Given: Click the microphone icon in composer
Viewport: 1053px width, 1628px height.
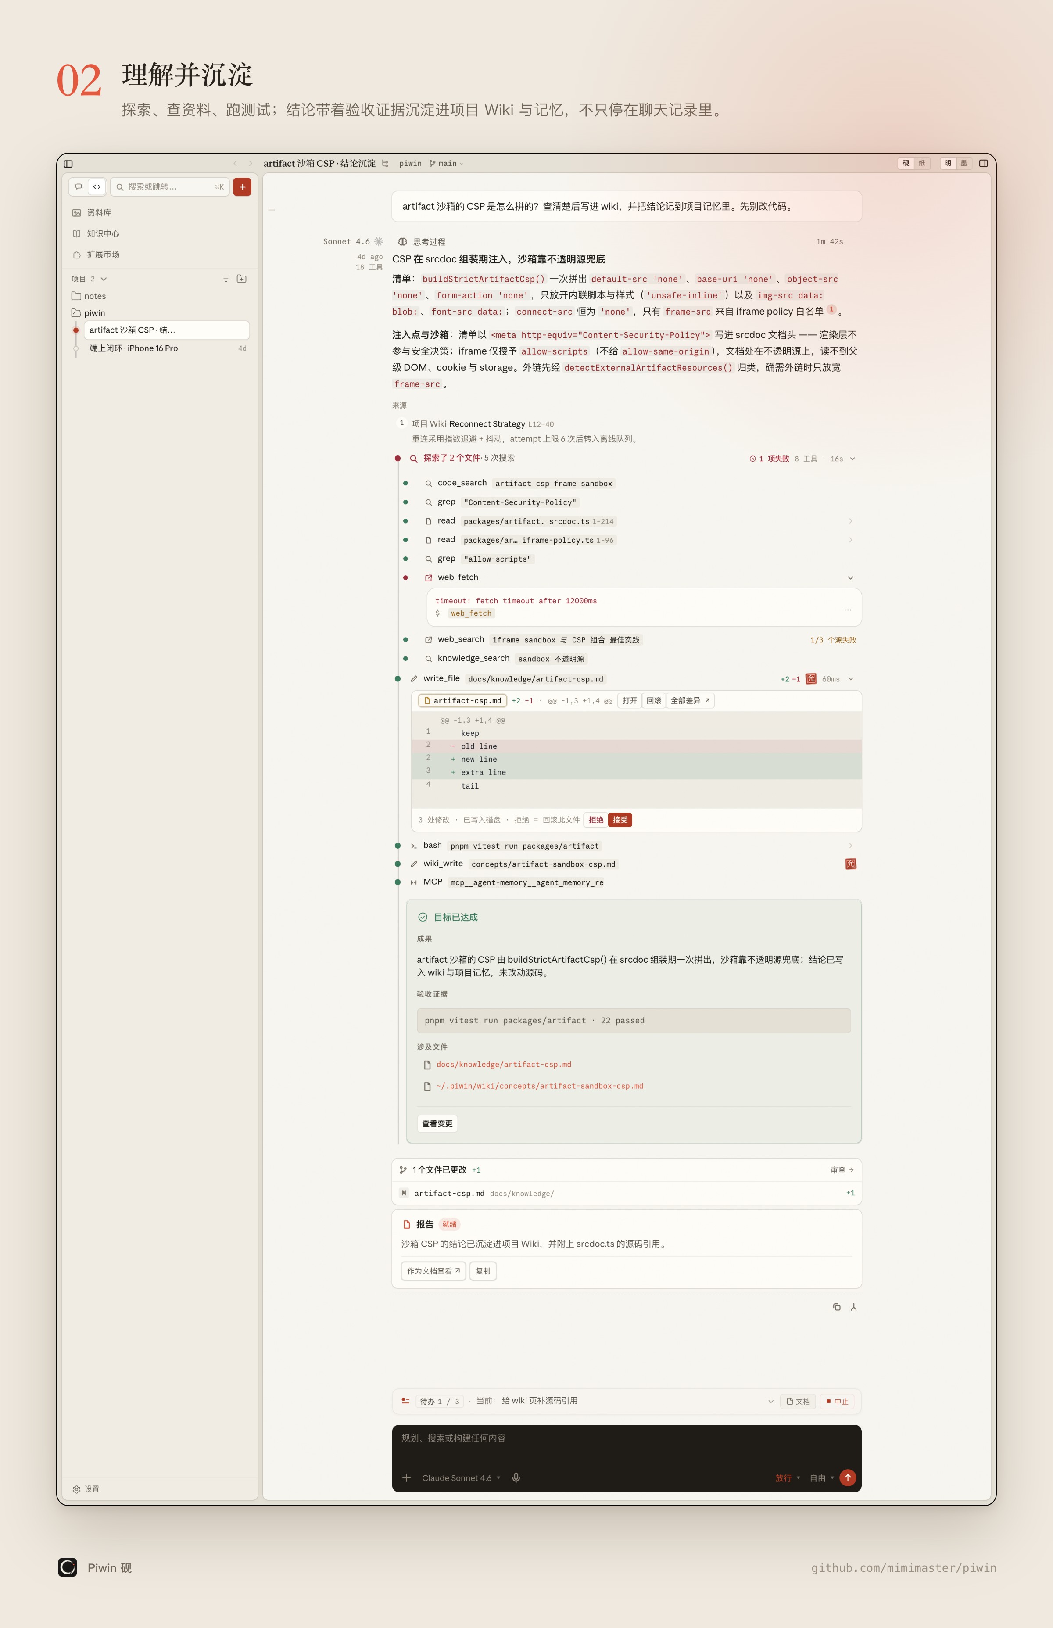Looking at the screenshot, I should [516, 1477].
